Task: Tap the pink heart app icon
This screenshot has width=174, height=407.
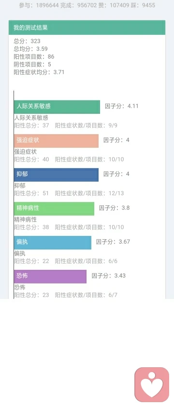Action: pos(152,384)
